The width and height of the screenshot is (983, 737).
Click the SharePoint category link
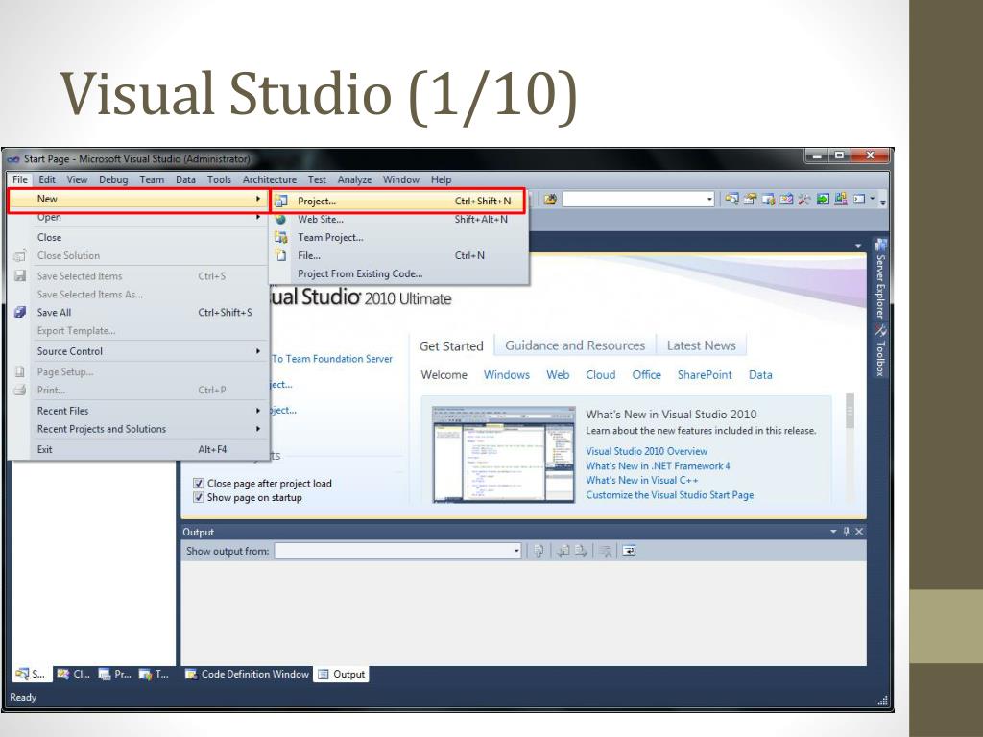coord(705,375)
